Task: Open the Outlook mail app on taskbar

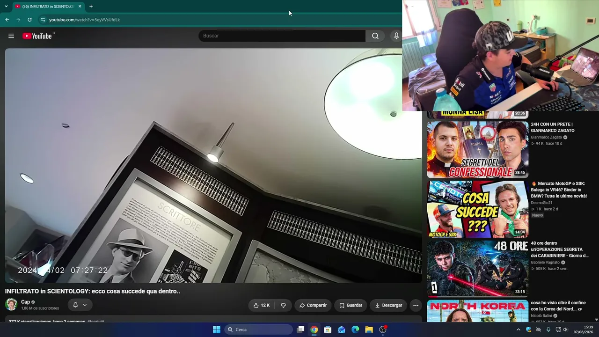Action: (x=342, y=330)
